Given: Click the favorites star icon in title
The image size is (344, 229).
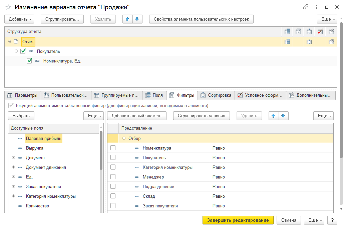Looking at the screenshot, I should [x=8, y=7].
